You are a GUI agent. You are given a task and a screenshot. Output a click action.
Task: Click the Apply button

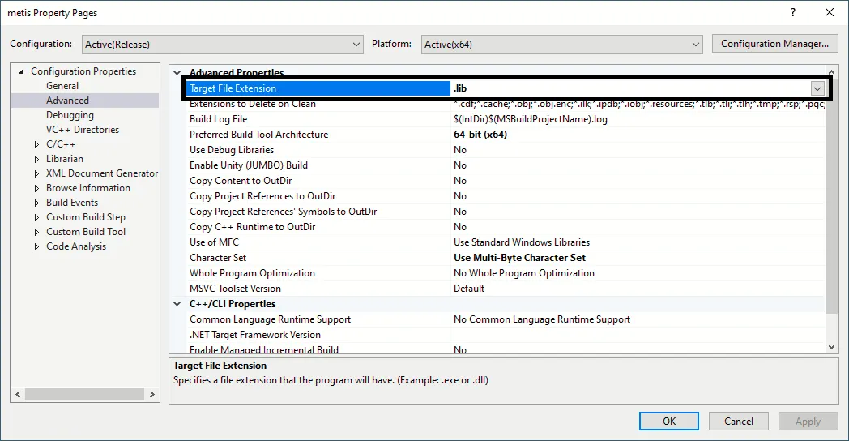(x=808, y=422)
